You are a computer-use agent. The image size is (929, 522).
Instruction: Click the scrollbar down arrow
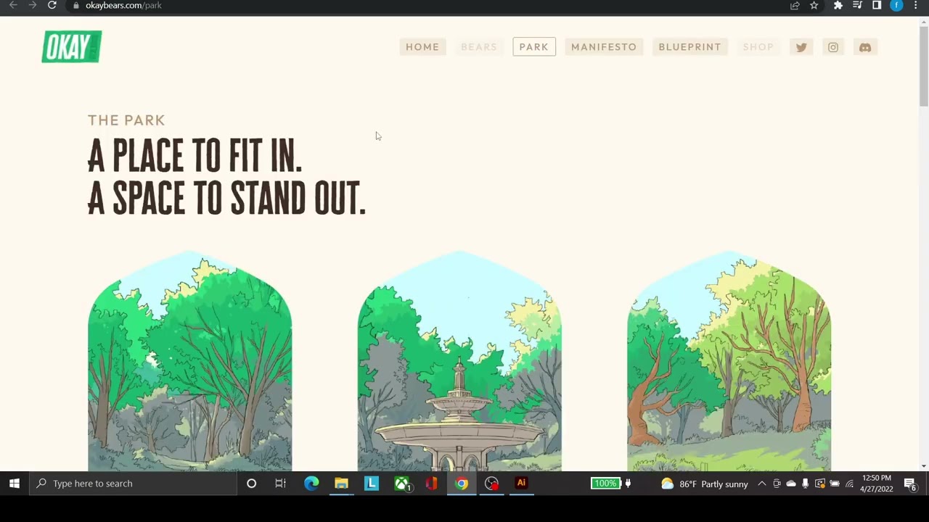(x=923, y=466)
